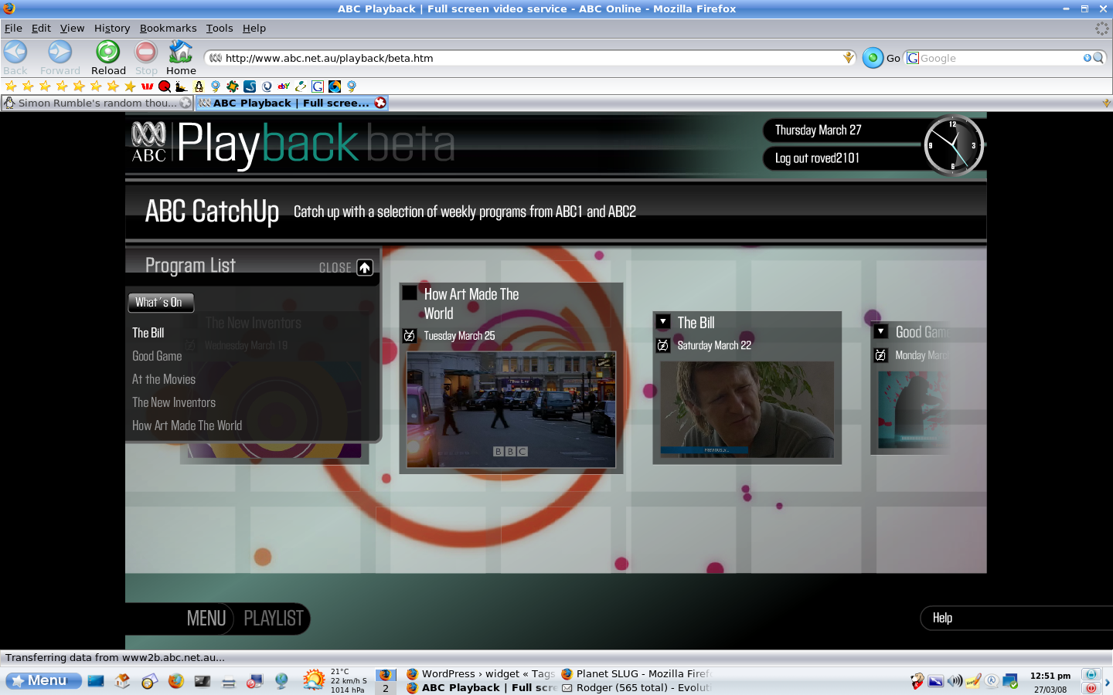
Task: Select The Bill in the Program List
Action: pos(148,333)
